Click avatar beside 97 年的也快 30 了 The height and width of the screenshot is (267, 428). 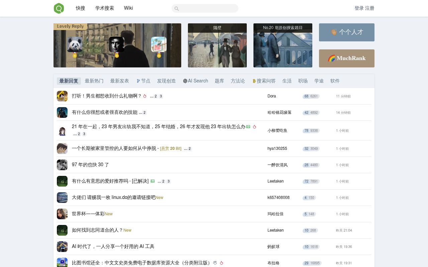pyautogui.click(x=62, y=165)
